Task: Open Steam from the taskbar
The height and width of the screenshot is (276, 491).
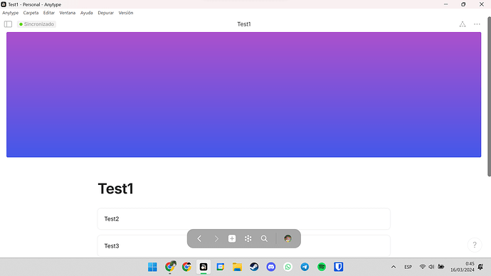Action: [x=254, y=267]
